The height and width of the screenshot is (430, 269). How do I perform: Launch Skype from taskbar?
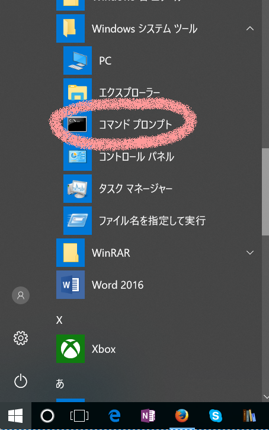coord(216,416)
